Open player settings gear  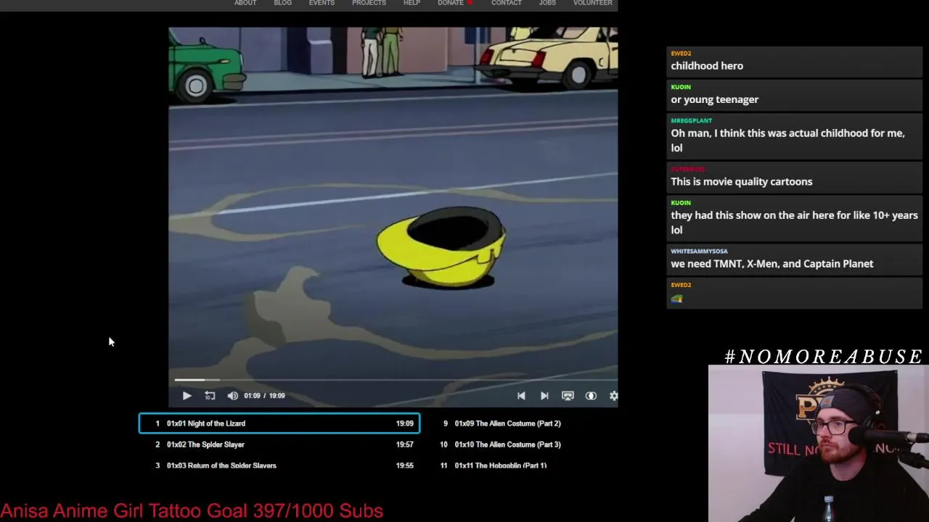(613, 396)
